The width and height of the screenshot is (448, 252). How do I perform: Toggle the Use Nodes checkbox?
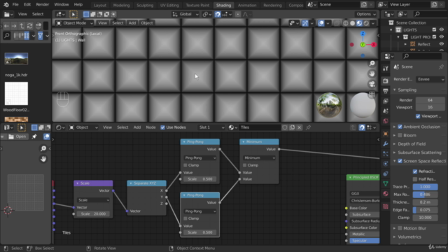pos(162,127)
